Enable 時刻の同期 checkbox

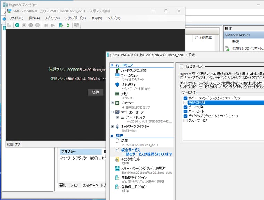click(x=185, y=103)
